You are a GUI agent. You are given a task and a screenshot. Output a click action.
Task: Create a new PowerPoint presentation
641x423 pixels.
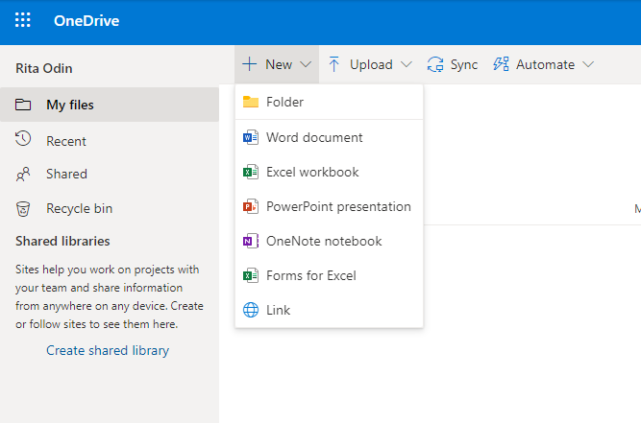tap(329, 206)
